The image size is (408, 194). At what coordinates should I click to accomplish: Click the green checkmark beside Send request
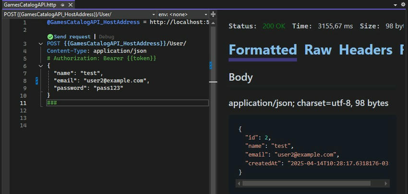click(50, 36)
